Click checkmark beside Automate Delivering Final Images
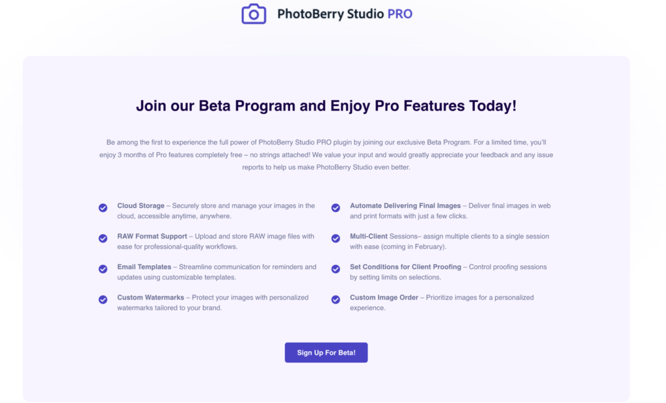This screenshot has height=403, width=666. (x=336, y=208)
